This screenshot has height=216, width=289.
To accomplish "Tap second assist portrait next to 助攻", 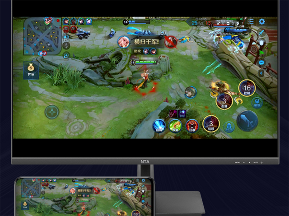I will [x=153, y=51].
